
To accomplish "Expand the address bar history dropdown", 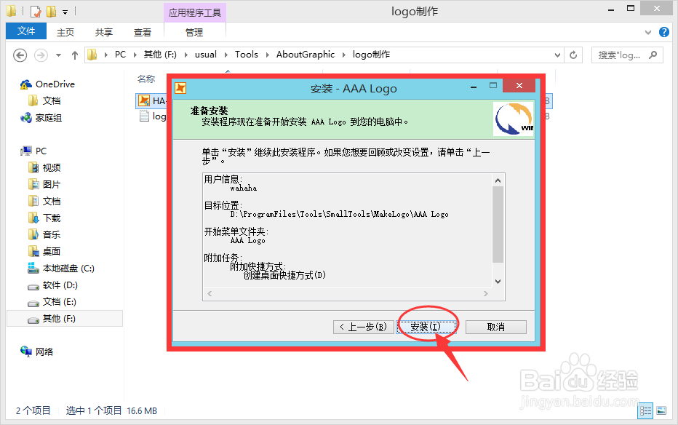I will pos(557,55).
